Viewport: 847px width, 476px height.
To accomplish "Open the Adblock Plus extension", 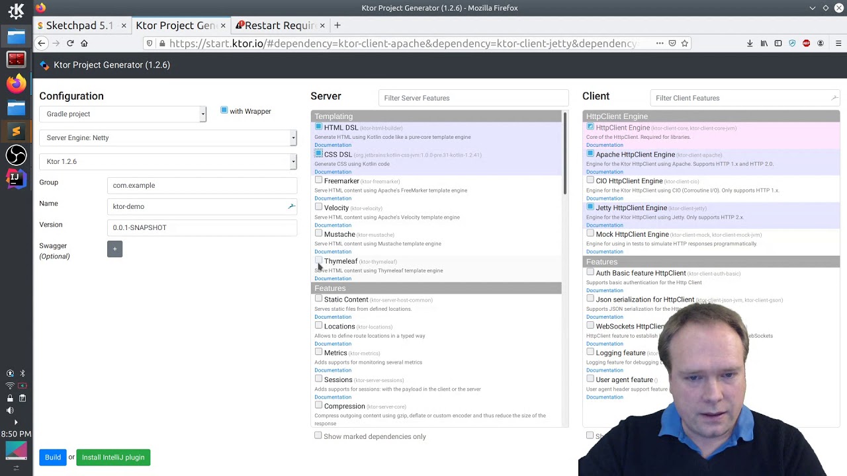I will [x=806, y=44].
